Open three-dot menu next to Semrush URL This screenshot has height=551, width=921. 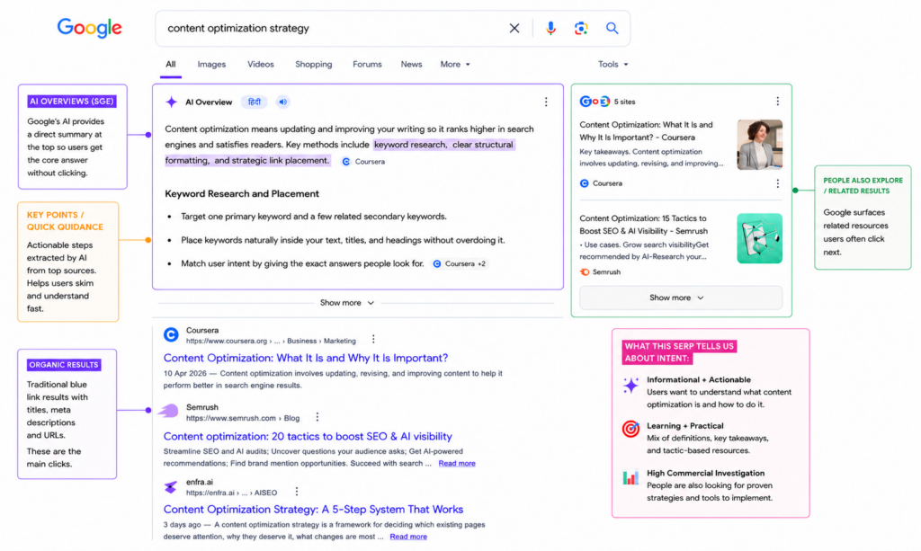pyautogui.click(x=317, y=417)
